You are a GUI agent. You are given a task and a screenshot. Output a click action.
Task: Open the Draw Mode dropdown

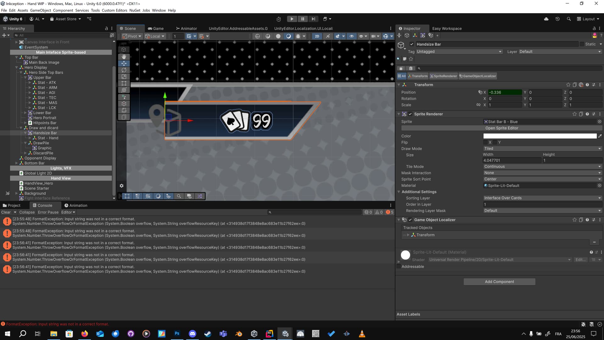542,148
